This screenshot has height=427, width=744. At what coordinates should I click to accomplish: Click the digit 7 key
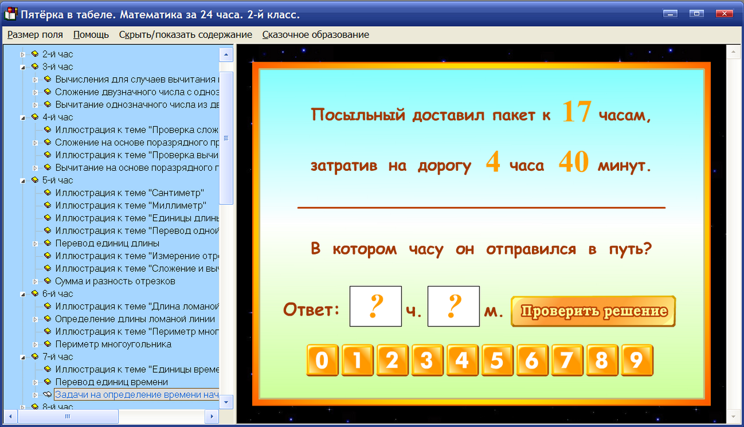click(x=567, y=360)
